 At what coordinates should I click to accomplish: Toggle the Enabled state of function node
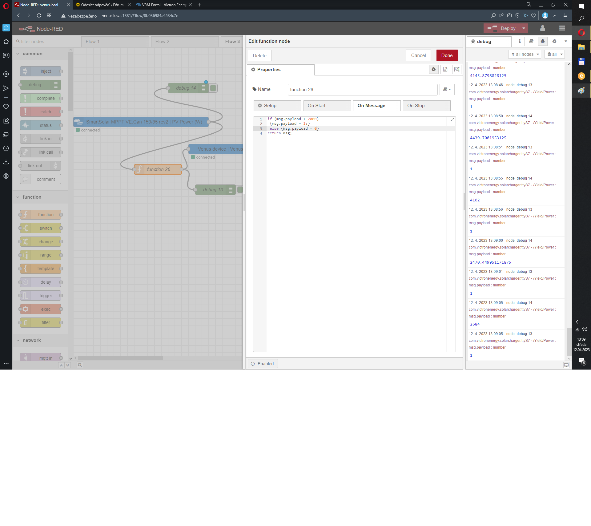coord(263,364)
